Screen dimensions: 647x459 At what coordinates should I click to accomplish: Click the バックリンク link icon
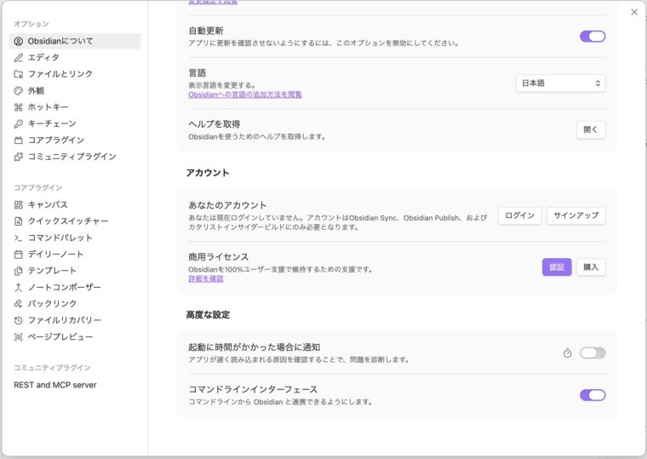(19, 304)
